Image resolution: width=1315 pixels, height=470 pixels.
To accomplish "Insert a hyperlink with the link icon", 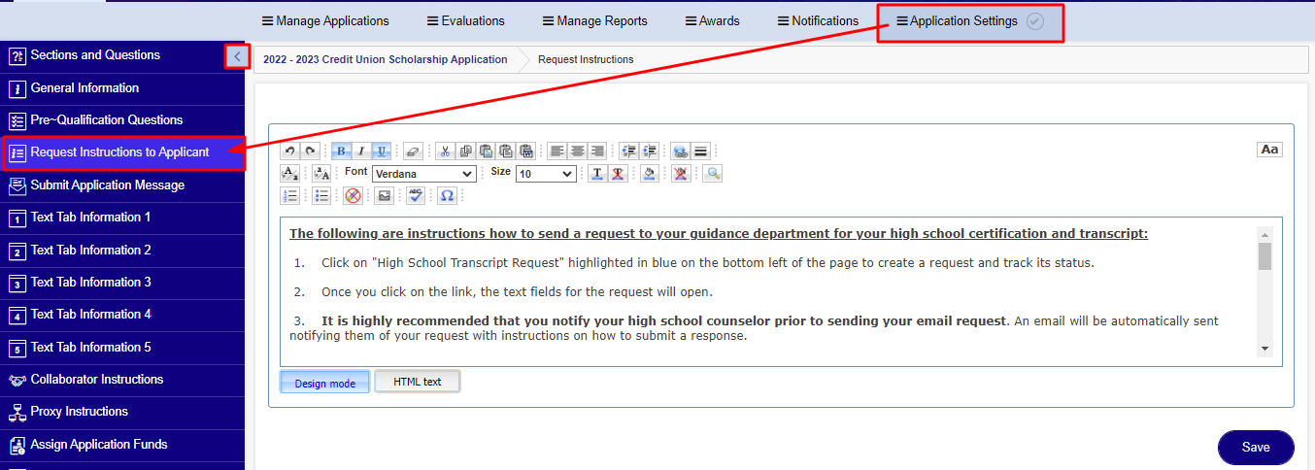I will (x=681, y=151).
